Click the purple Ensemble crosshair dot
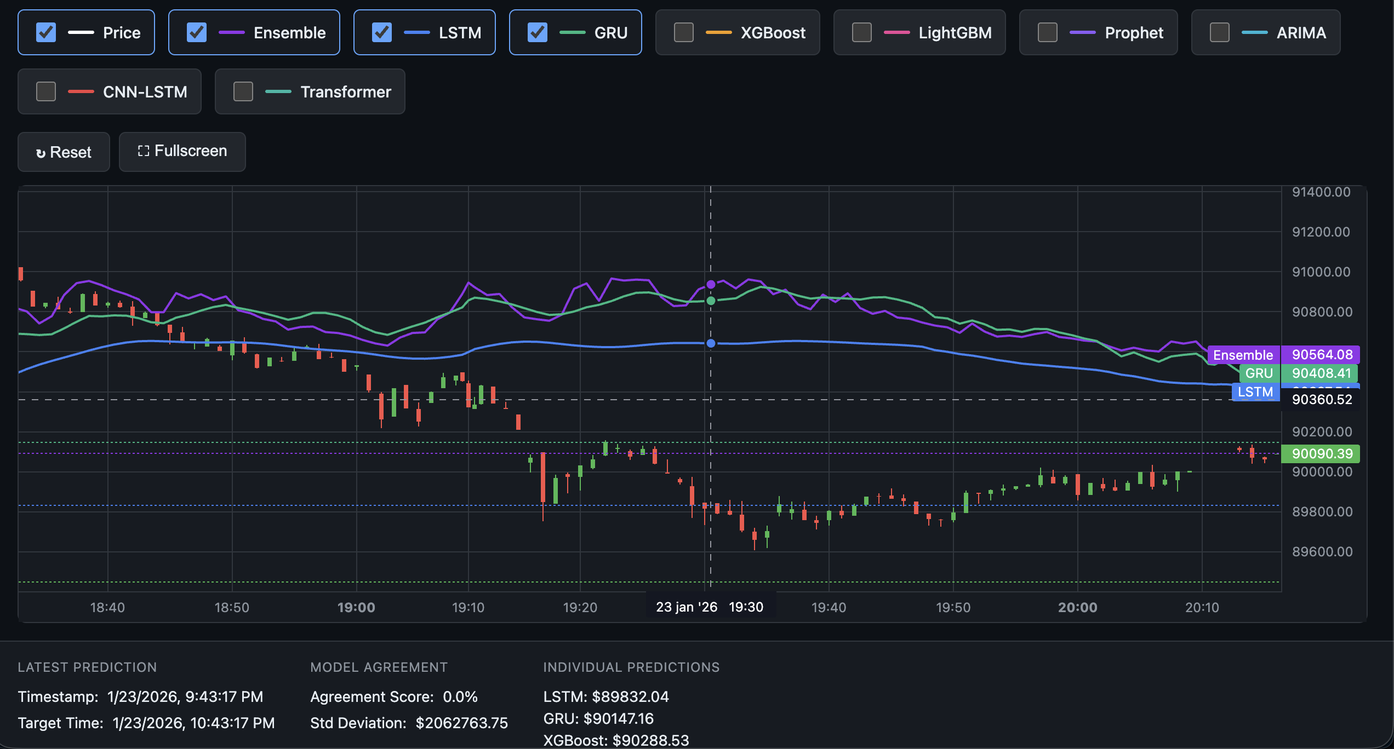Screen dimensions: 1394x749 pyautogui.click(x=711, y=284)
